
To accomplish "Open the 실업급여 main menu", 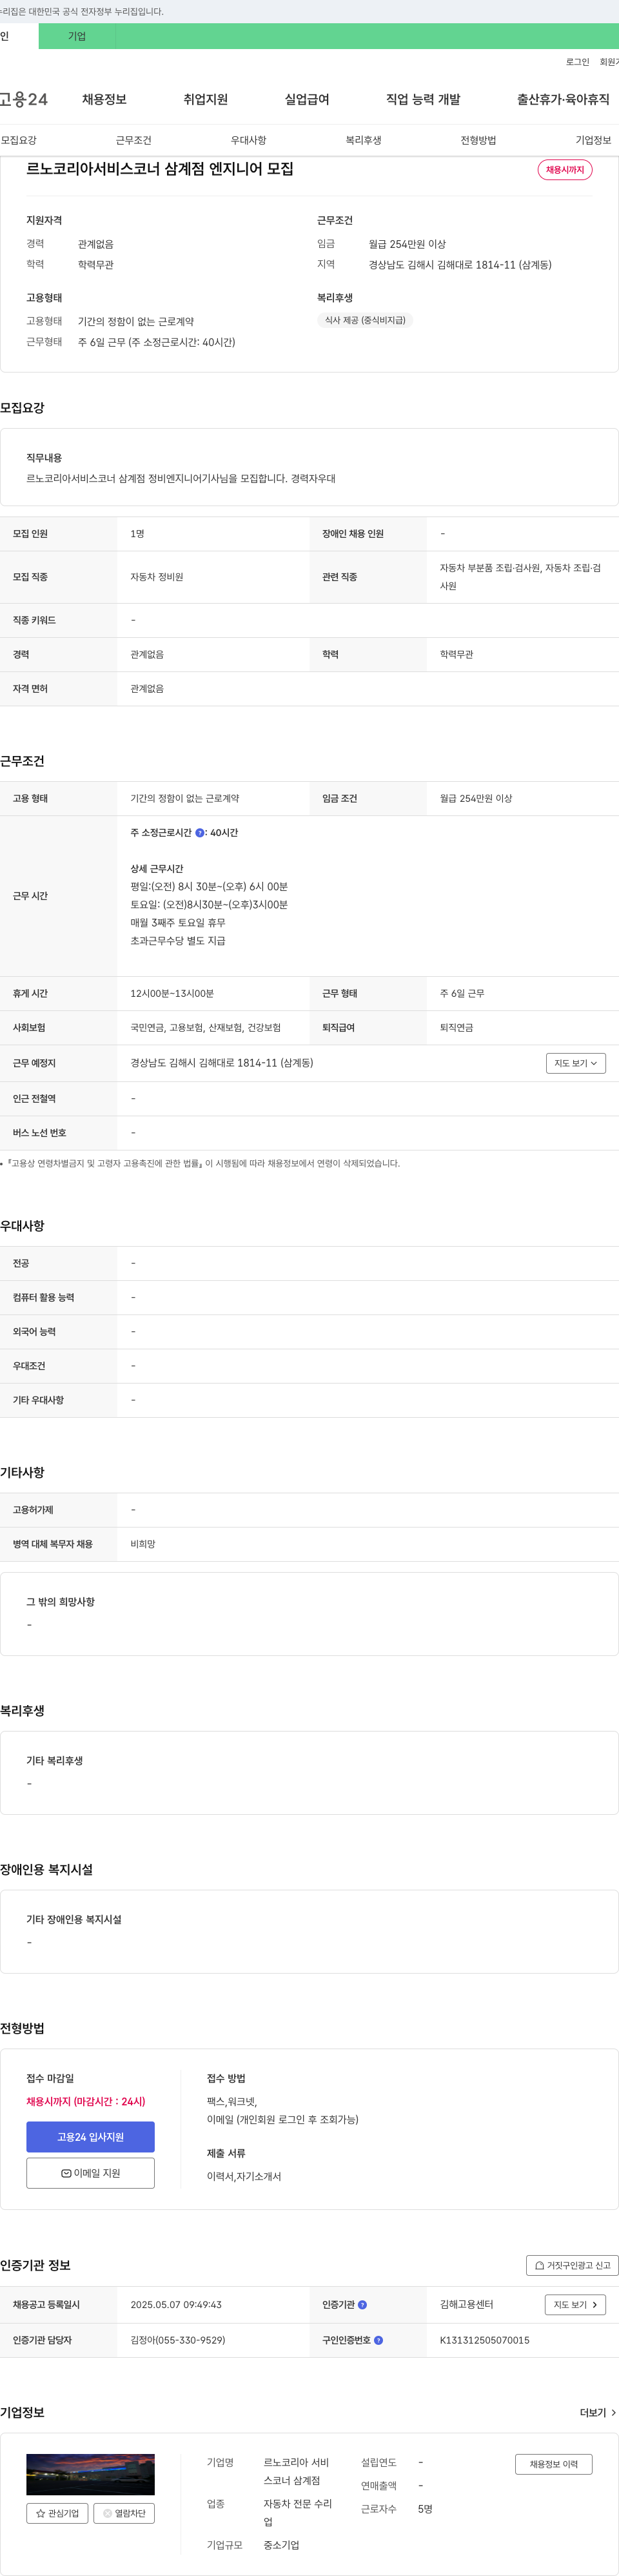I will (x=306, y=99).
